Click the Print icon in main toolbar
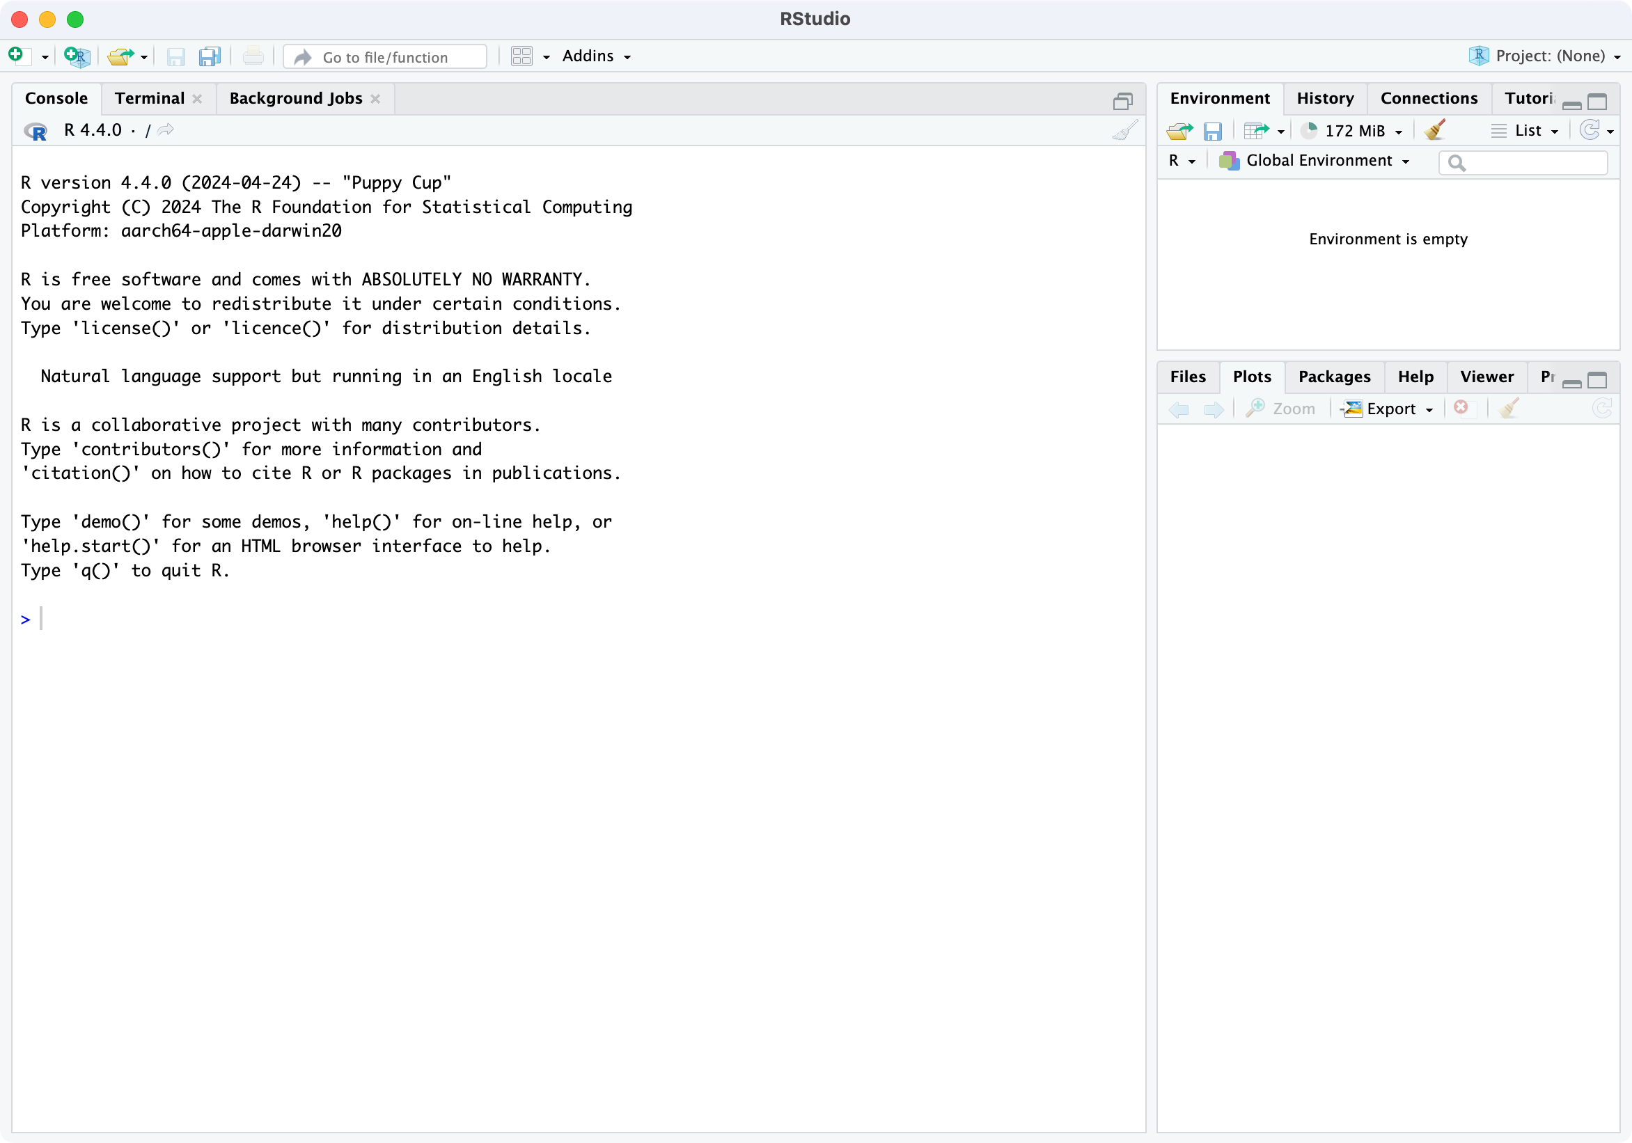The height and width of the screenshot is (1143, 1632). click(253, 56)
